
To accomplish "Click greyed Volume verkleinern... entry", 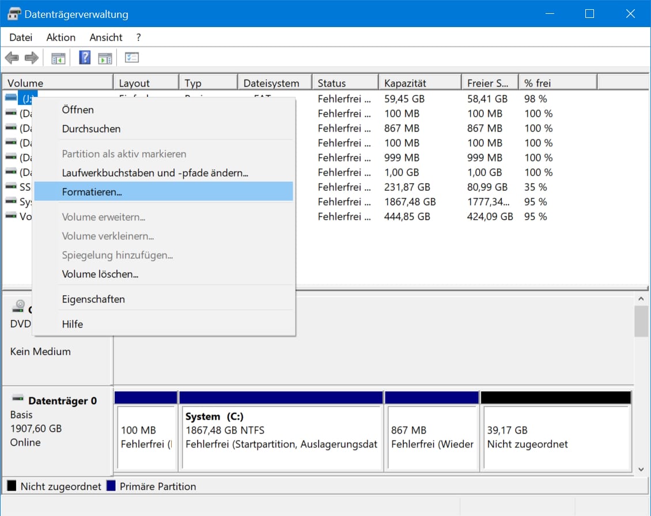I will click(x=164, y=236).
